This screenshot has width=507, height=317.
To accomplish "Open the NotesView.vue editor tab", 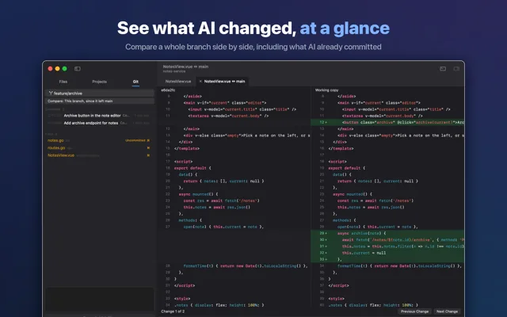I will (177, 82).
